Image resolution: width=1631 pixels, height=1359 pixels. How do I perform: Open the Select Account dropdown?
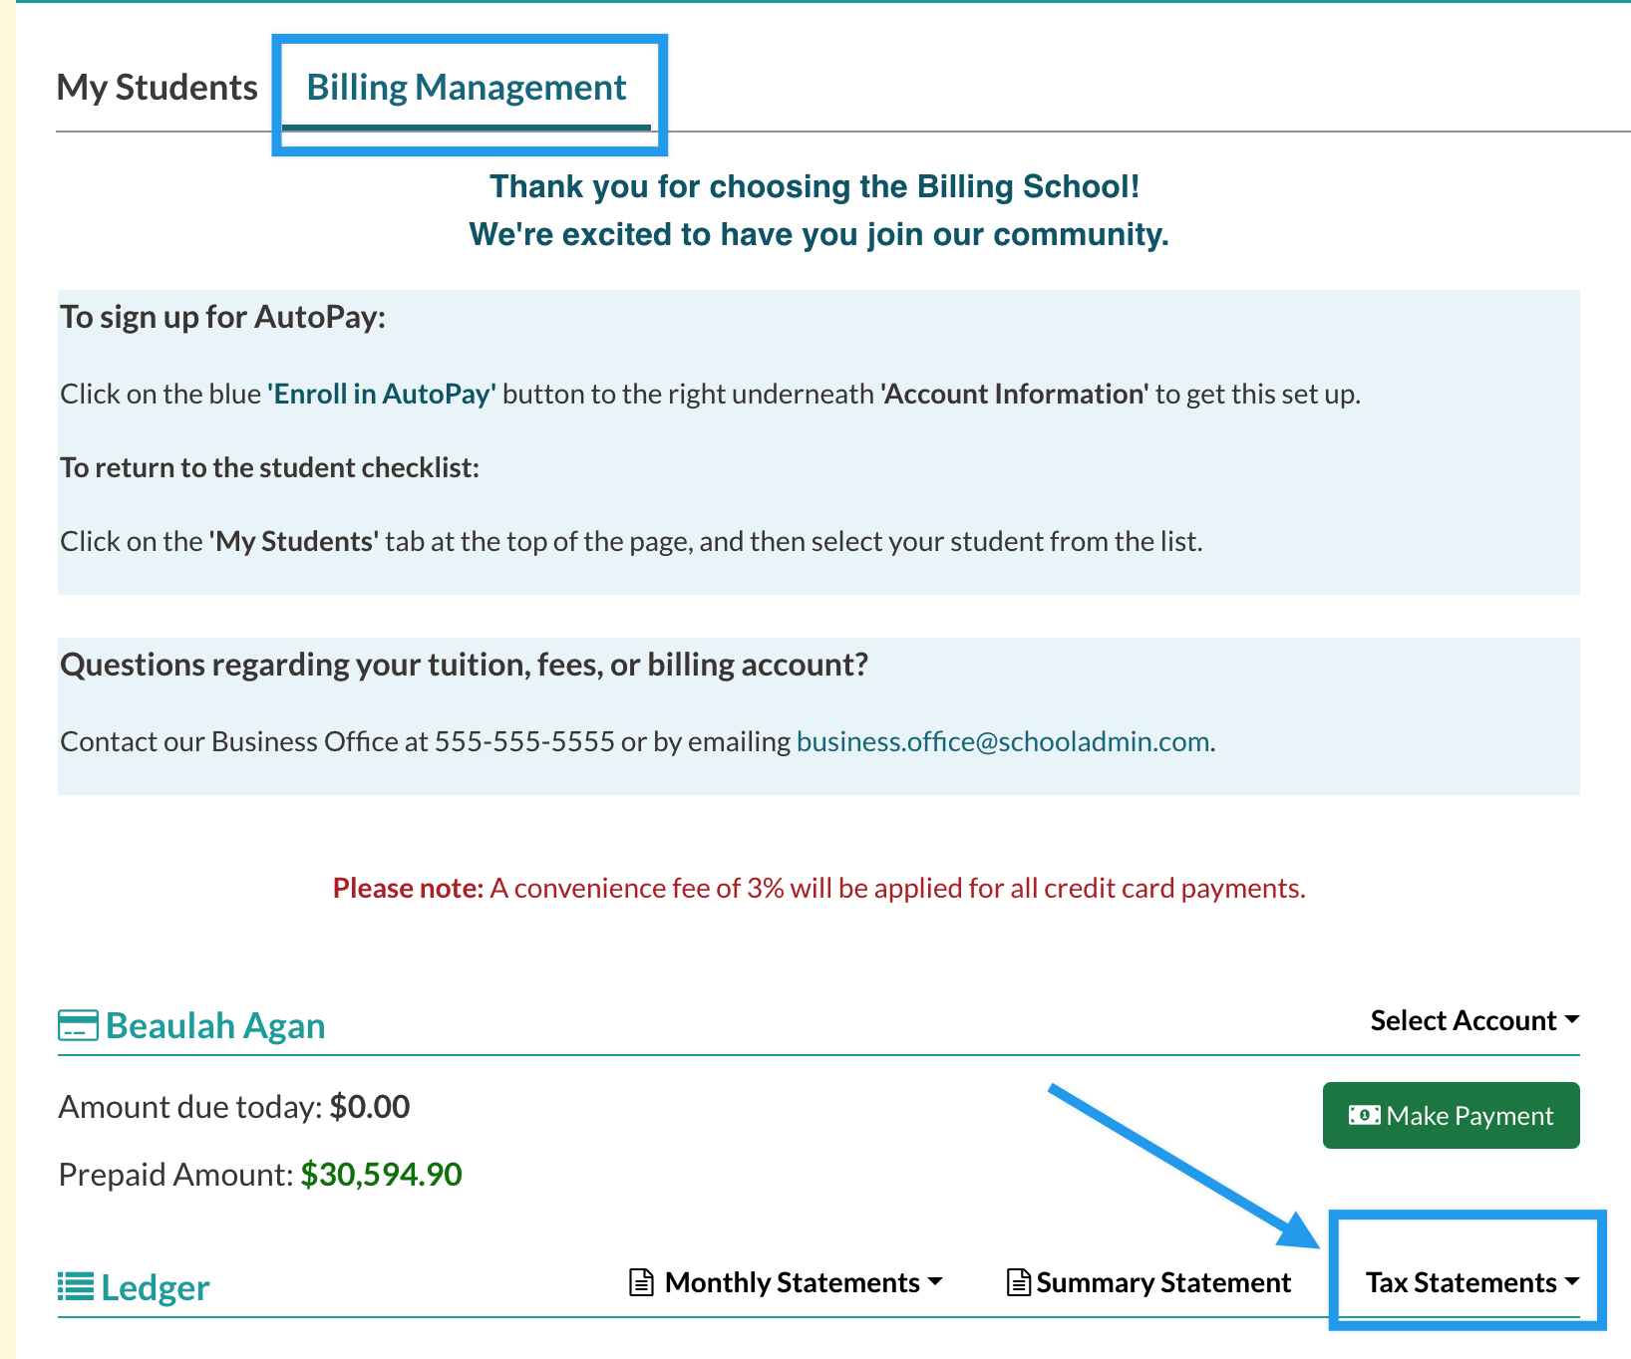click(1473, 1020)
